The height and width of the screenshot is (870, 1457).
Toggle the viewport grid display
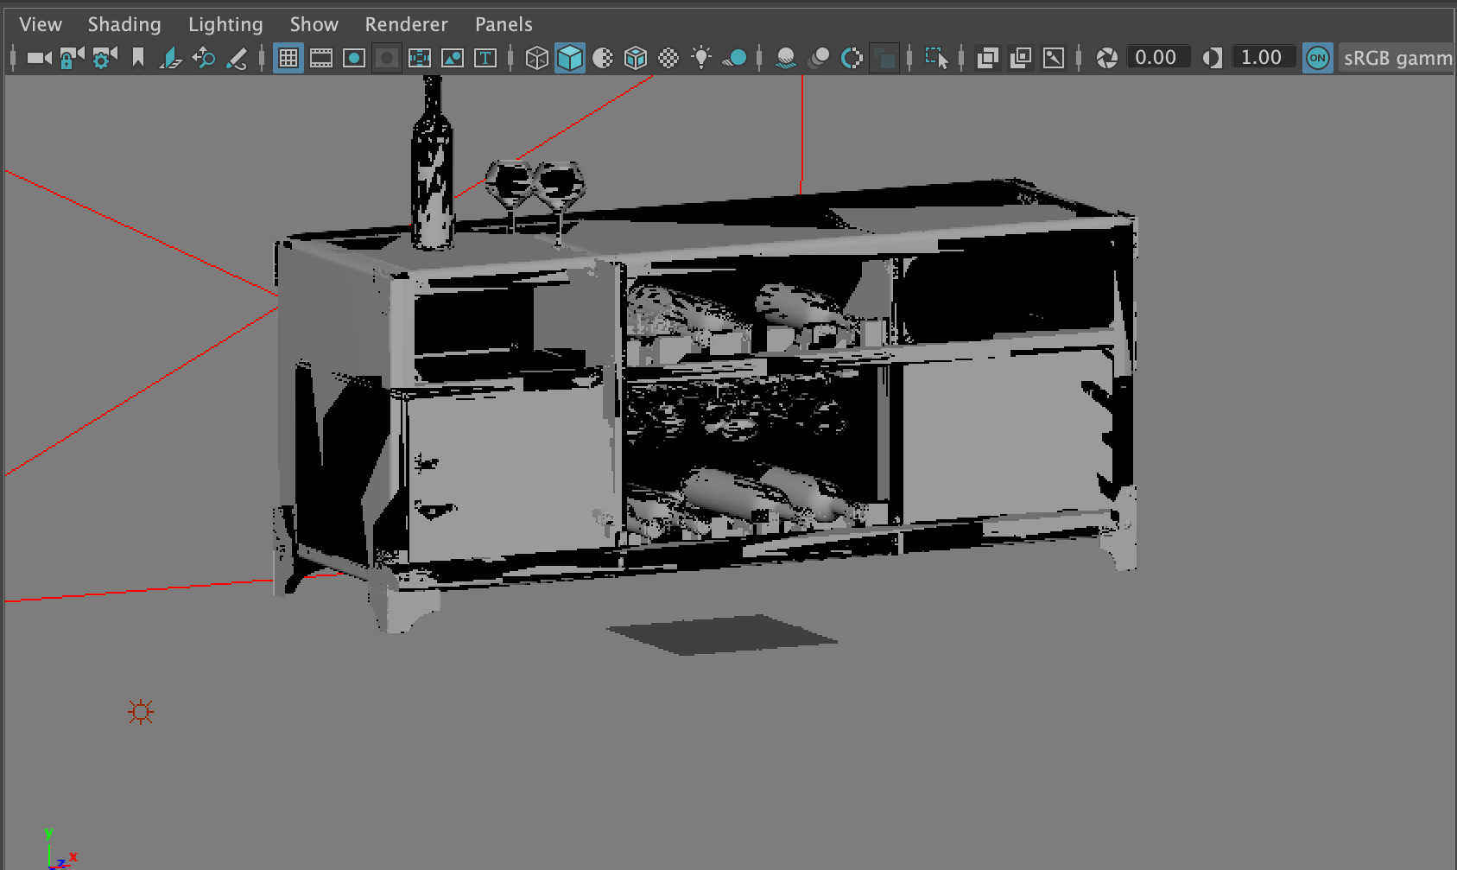288,57
